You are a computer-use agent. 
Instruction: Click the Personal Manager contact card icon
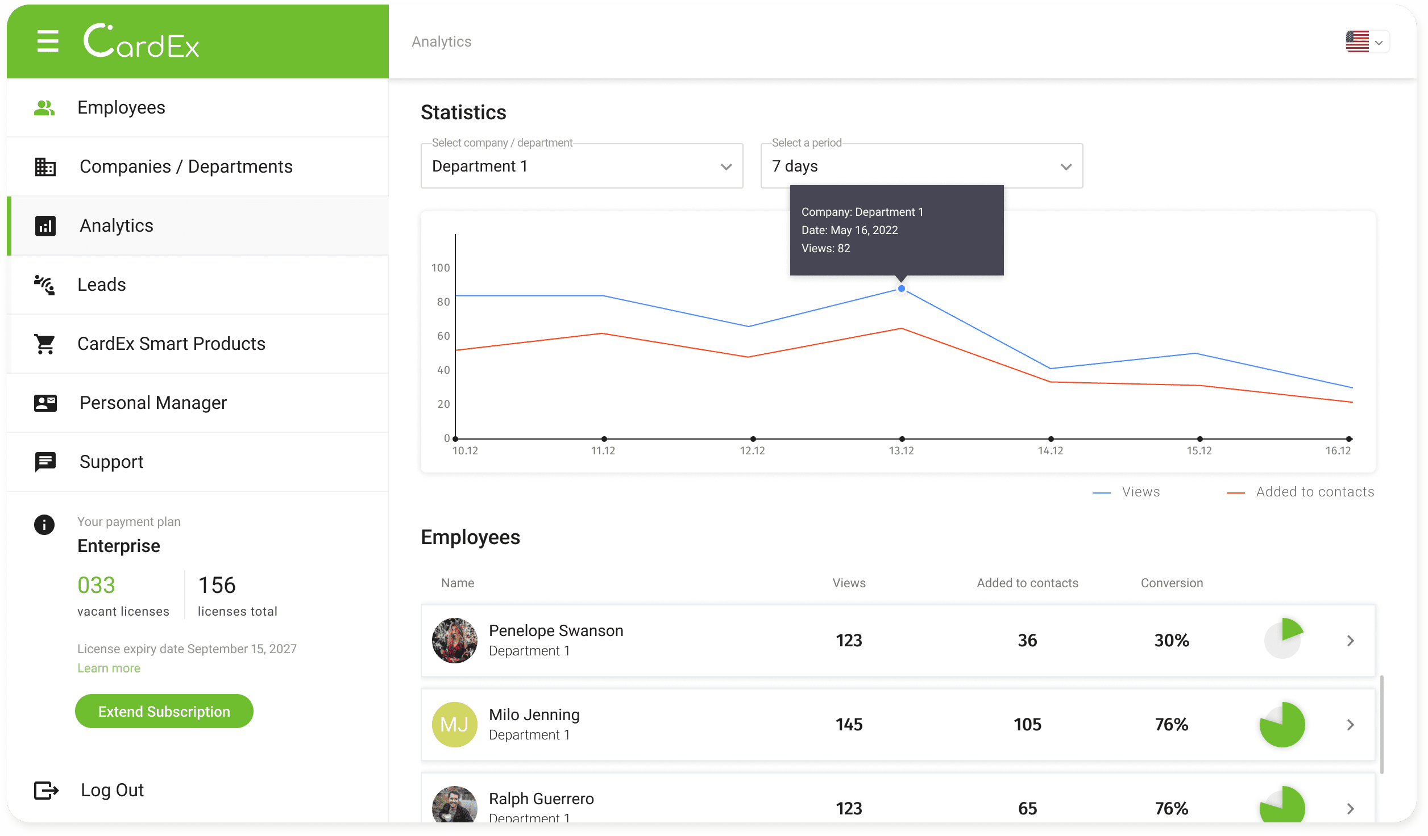pos(45,403)
